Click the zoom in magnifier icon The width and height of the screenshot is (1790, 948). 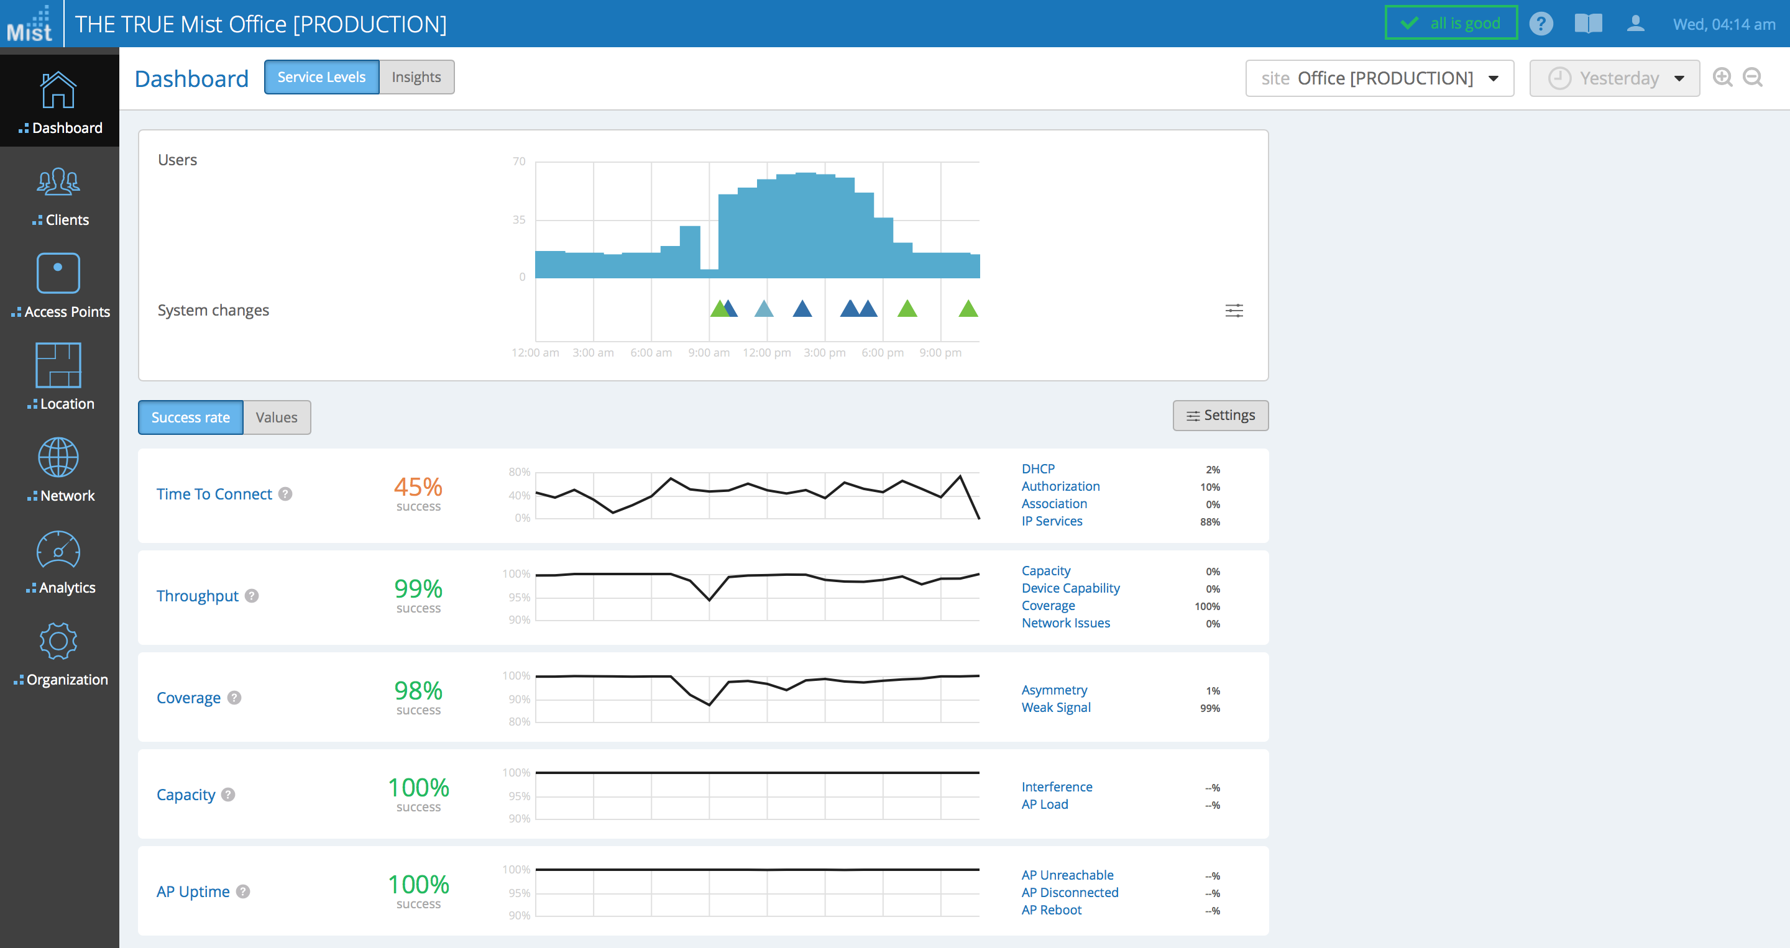coord(1722,77)
